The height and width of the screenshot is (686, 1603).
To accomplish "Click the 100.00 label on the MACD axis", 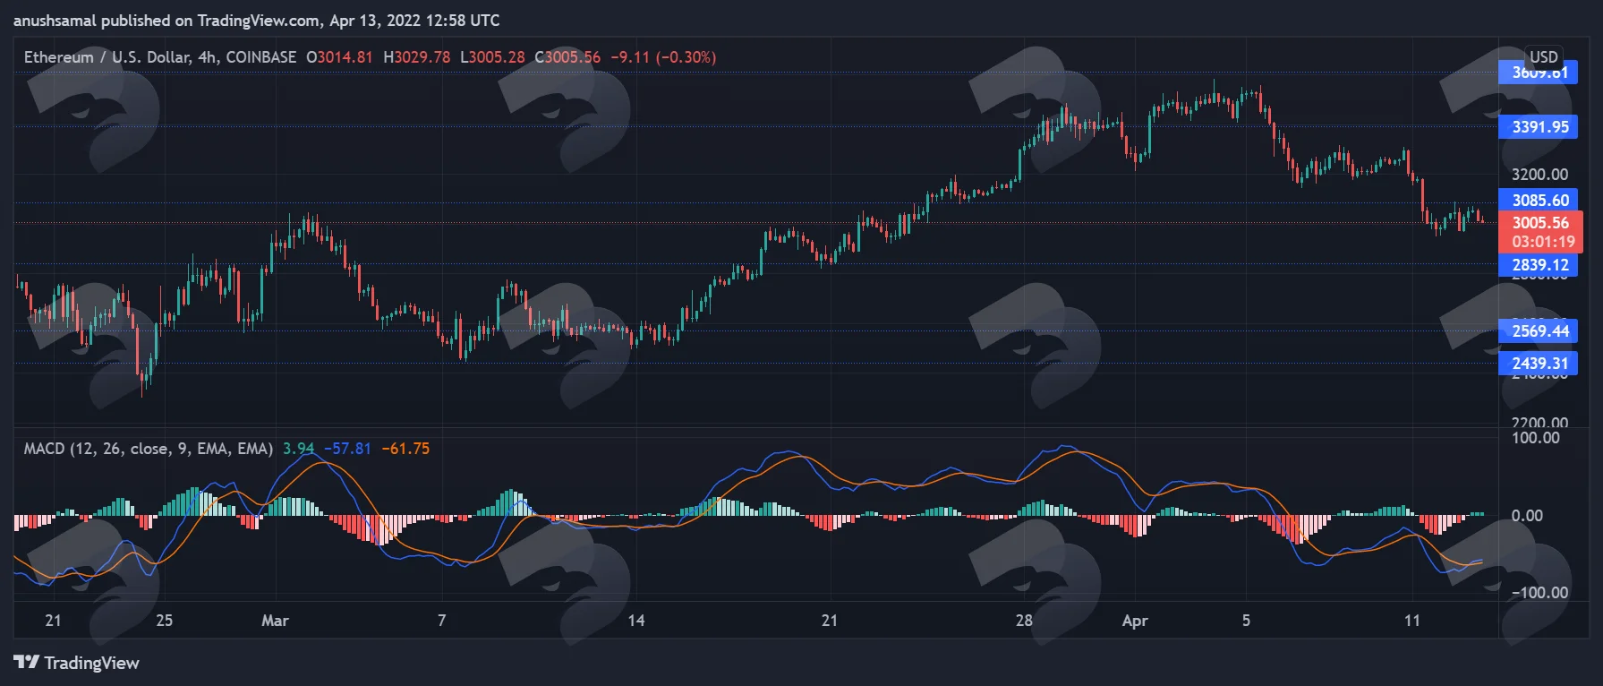I will (1536, 438).
